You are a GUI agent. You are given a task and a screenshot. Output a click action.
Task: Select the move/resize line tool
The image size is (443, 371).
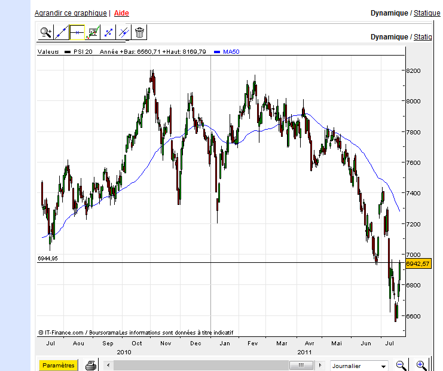(108, 32)
